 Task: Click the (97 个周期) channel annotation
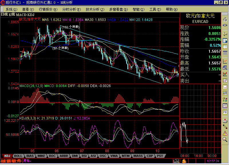click(x=60, y=48)
